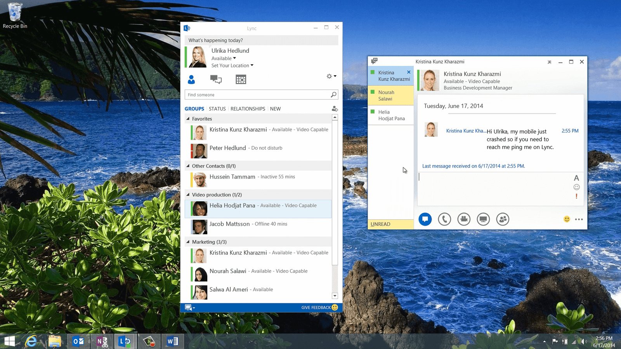
Task: Click the Add a Contact icon
Action: point(335,109)
